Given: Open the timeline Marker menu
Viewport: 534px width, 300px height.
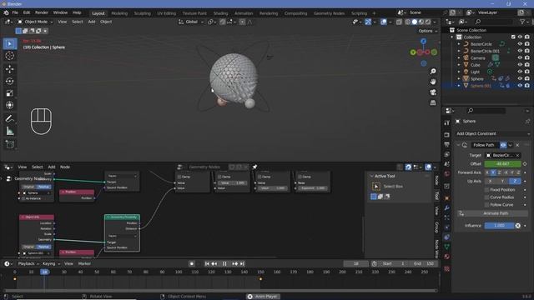Looking at the screenshot, I should [84, 263].
